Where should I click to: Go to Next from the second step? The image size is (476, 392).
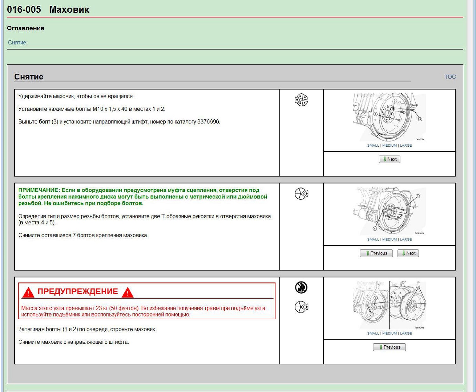coord(408,253)
